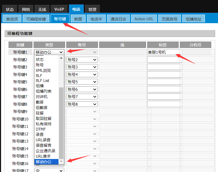The image size is (218, 172).
Task: Choose 对讲机 from the dropdown list
Action: tap(42, 97)
